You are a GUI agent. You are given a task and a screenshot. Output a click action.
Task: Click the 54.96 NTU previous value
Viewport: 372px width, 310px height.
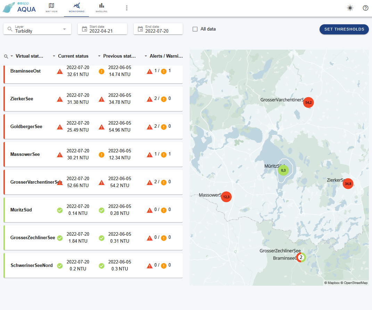[119, 130]
